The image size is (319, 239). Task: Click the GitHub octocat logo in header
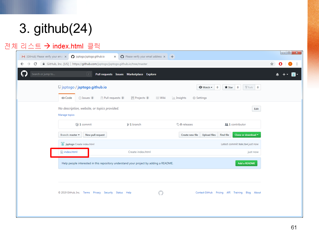pyautogui.click(x=24, y=74)
